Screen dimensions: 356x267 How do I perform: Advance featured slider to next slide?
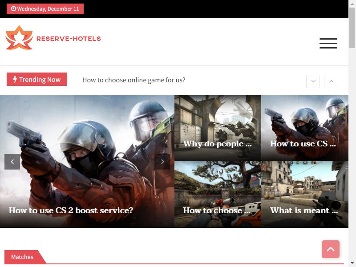click(x=162, y=162)
